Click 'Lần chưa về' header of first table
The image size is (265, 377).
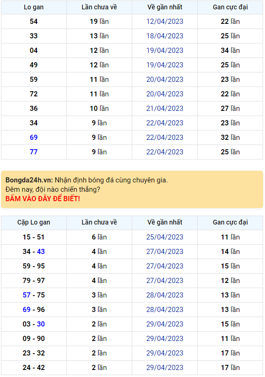click(x=99, y=7)
